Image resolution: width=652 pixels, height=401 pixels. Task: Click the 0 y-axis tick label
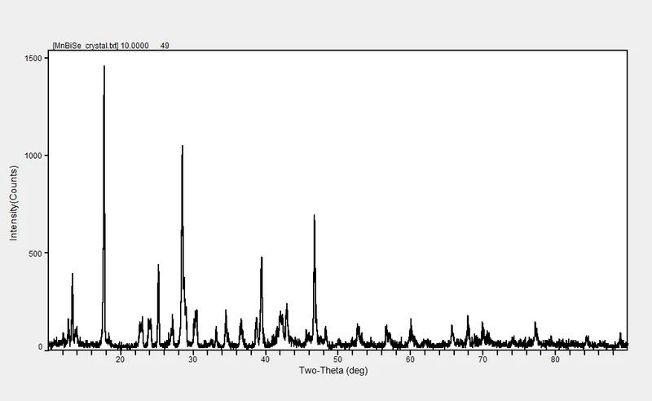point(40,346)
